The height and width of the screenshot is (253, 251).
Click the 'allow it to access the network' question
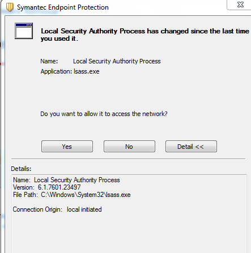(x=104, y=114)
